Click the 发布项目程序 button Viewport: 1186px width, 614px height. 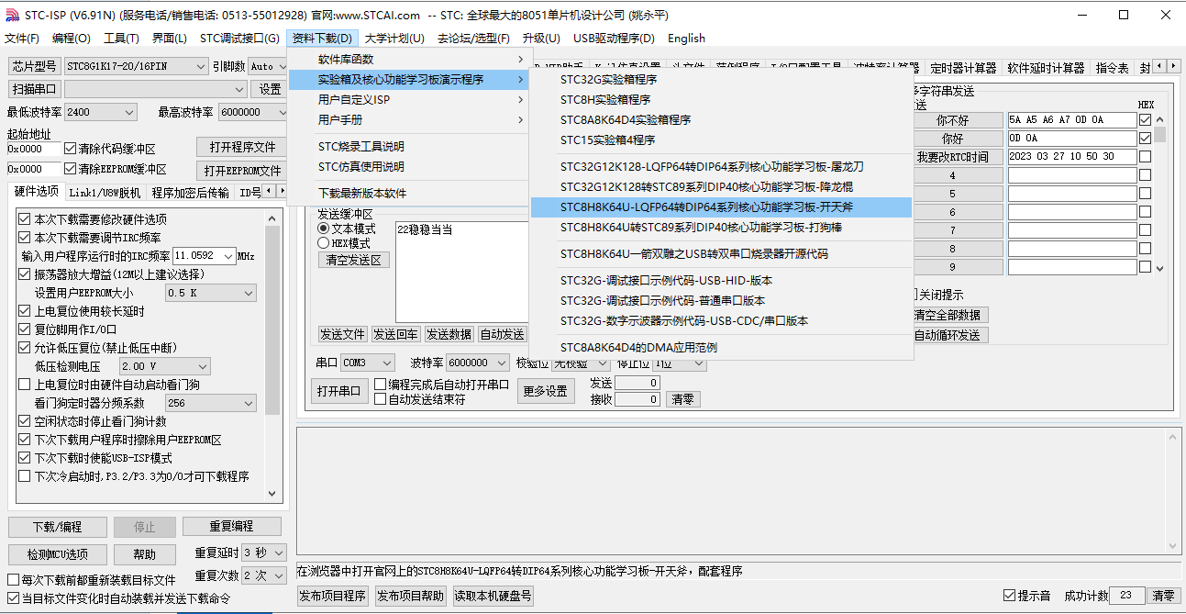pyautogui.click(x=333, y=596)
